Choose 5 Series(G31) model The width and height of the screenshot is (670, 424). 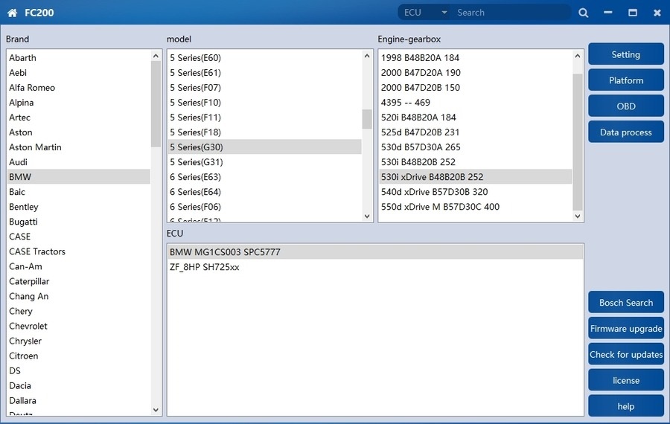pos(196,162)
